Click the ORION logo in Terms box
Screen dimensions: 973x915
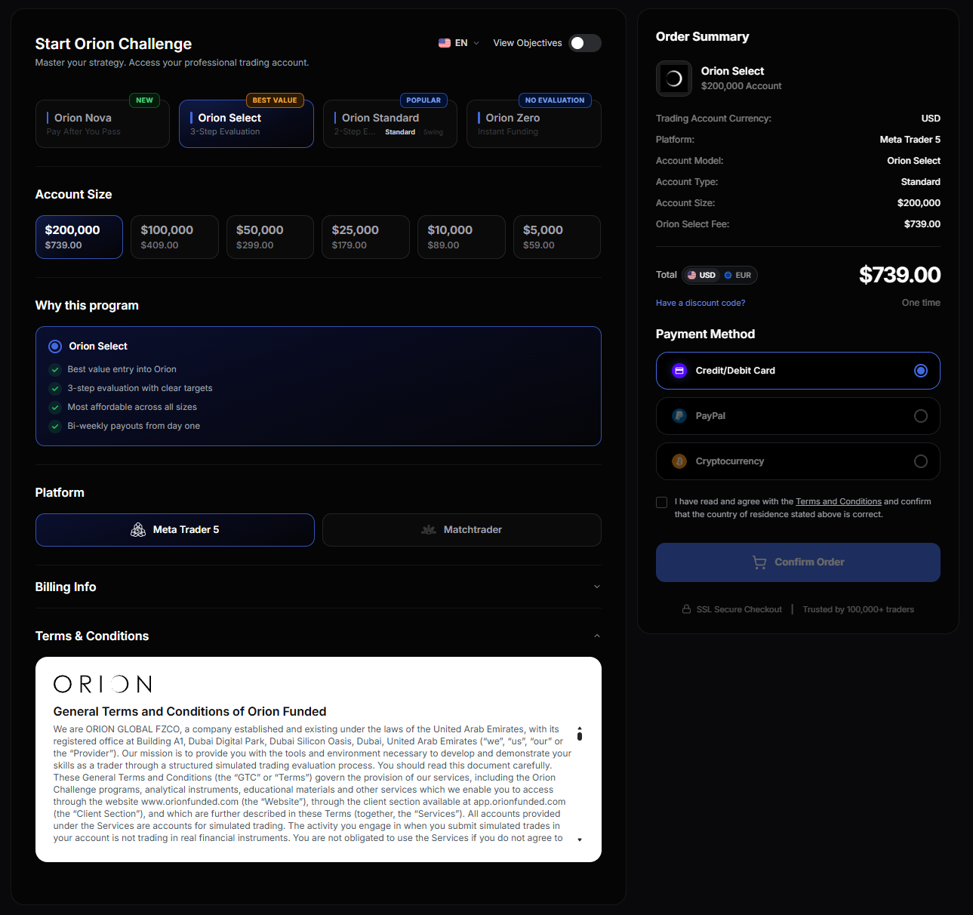click(103, 684)
